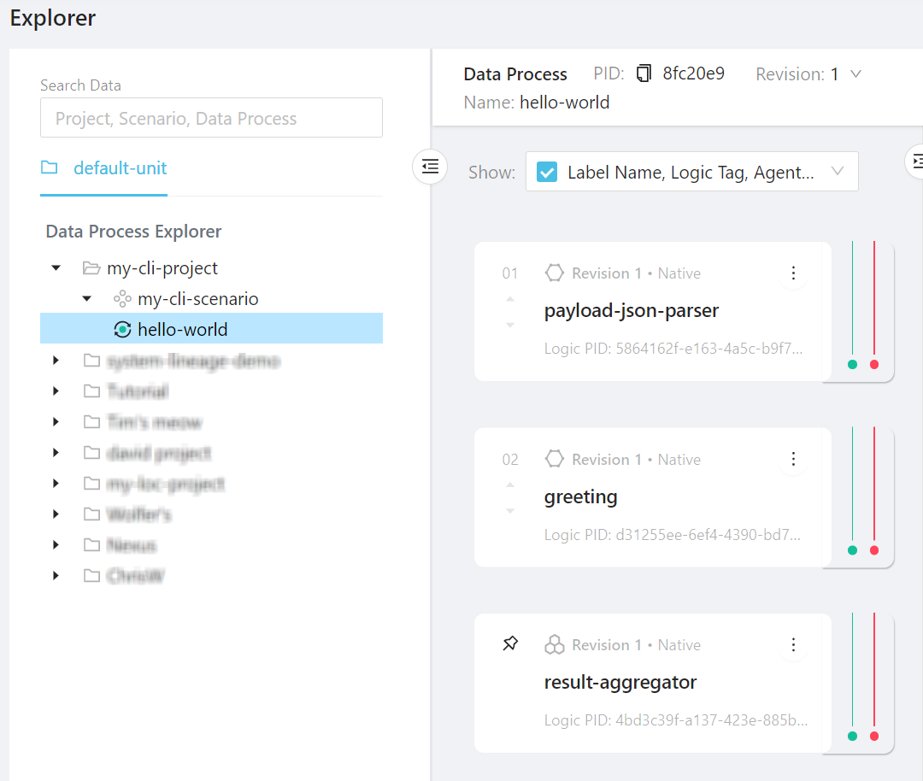The height and width of the screenshot is (781, 923).
Task: Move greeting logic up with arrow
Action: [x=510, y=484]
